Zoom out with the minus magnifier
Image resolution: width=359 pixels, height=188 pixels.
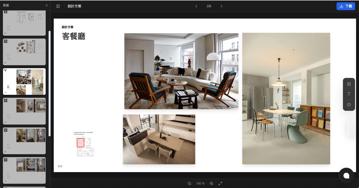click(x=189, y=184)
